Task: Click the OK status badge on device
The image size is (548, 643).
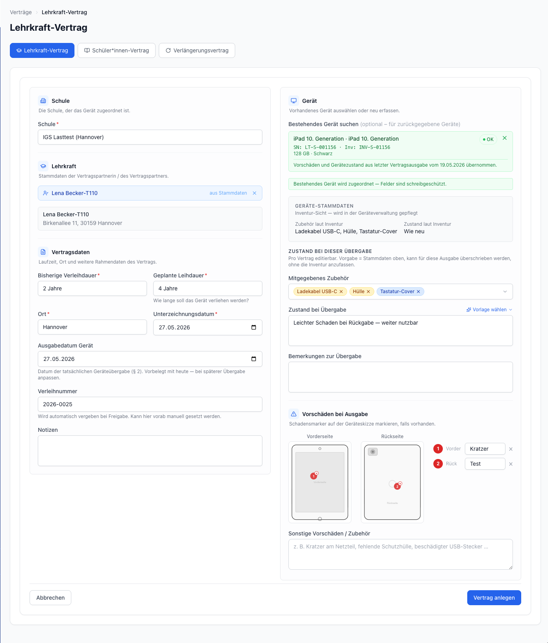Action: click(488, 139)
